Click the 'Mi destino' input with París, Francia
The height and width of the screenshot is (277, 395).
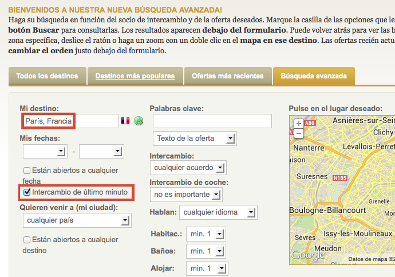tap(70, 121)
